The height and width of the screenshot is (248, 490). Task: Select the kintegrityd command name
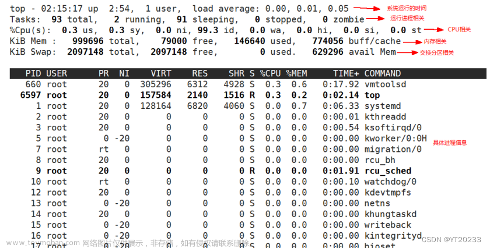tap(393, 236)
